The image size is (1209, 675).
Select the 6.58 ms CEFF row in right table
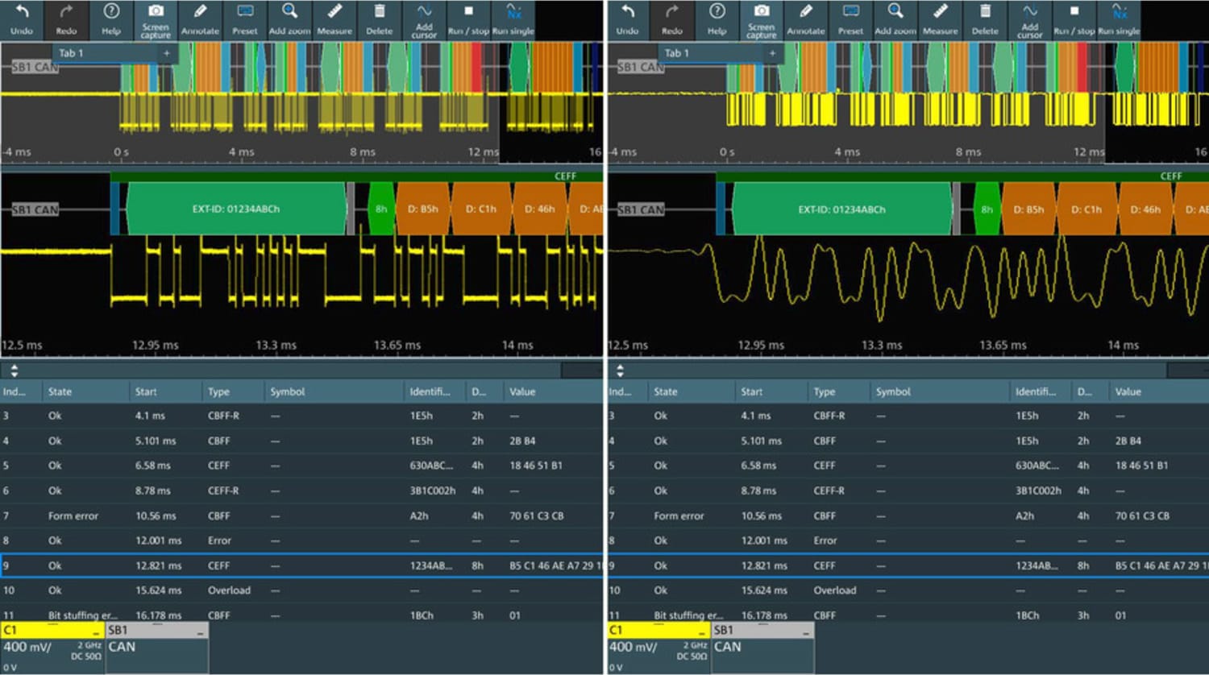tap(908, 466)
